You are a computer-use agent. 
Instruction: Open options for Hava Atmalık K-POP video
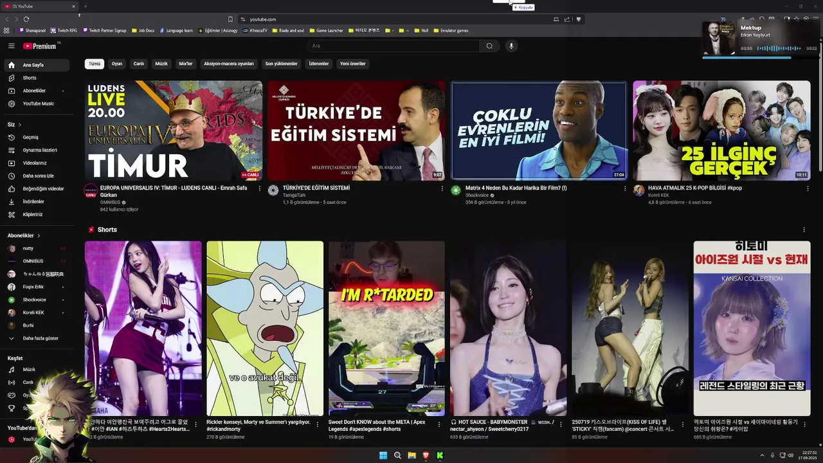pos(808,188)
